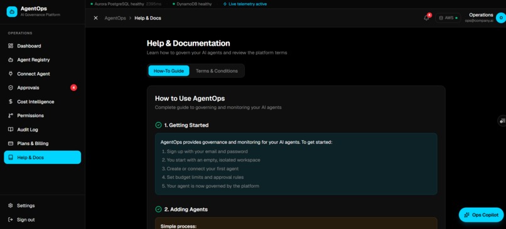The image size is (506, 229).
Task: Click the Approvals shield icon
Action: click(11, 88)
